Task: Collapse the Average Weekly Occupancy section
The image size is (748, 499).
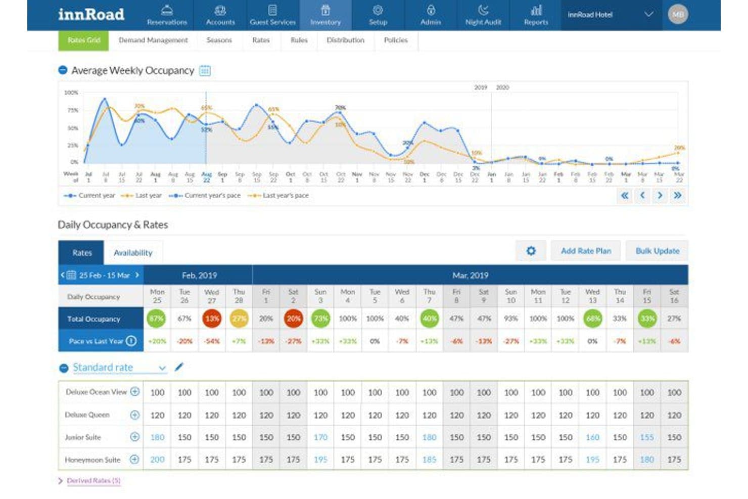Action: [x=63, y=70]
